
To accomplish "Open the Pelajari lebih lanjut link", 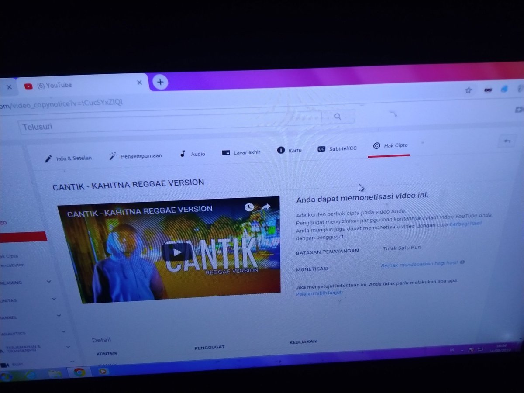I will [319, 293].
